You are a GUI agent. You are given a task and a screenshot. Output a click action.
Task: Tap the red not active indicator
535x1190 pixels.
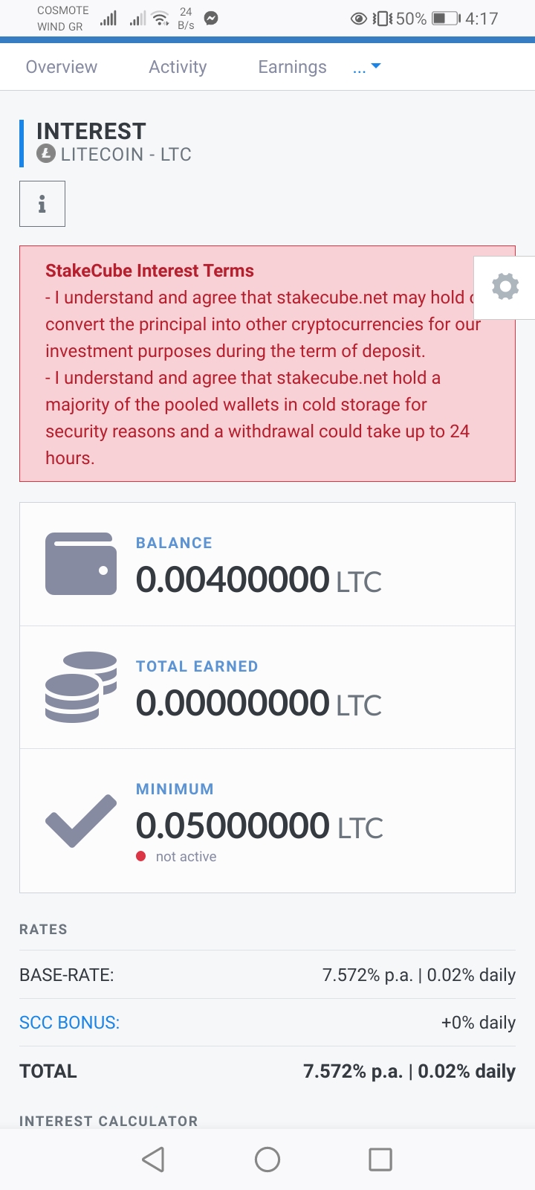141,856
